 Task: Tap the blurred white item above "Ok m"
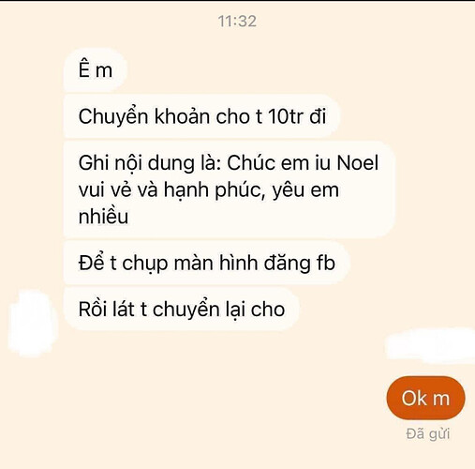(431, 345)
